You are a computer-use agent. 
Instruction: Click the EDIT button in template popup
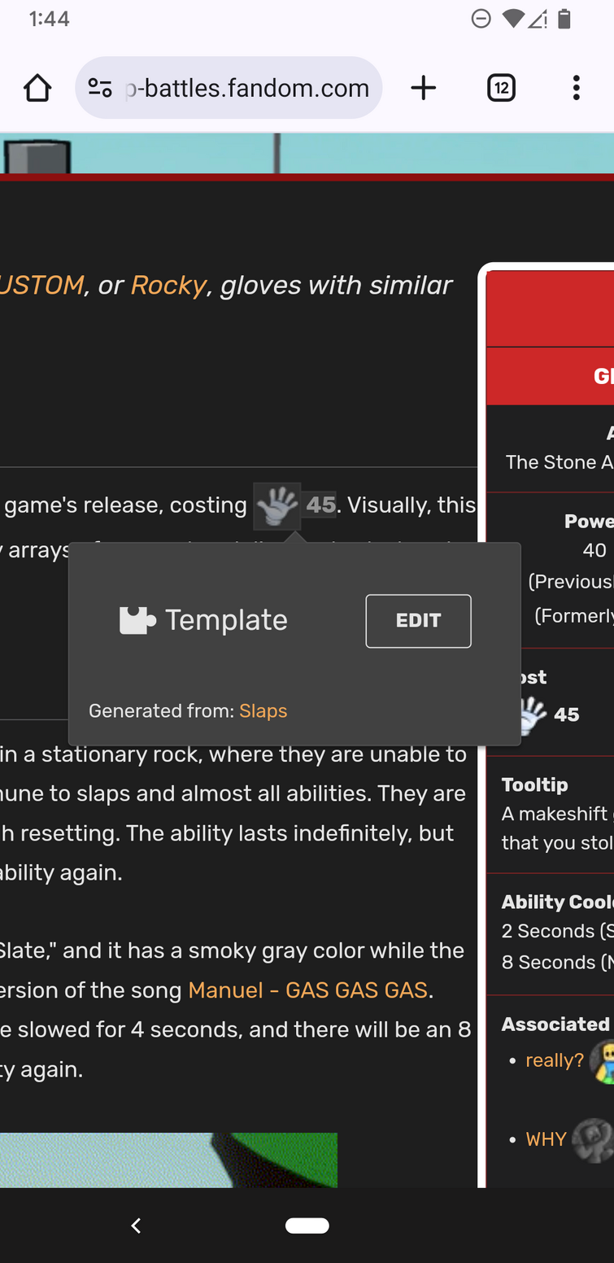[x=418, y=621]
